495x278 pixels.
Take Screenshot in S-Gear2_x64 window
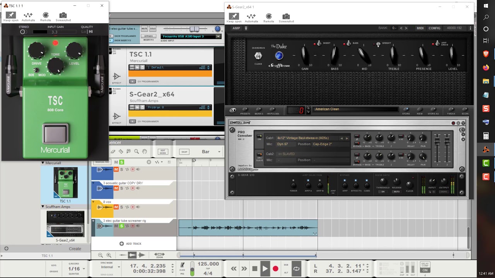tap(286, 18)
